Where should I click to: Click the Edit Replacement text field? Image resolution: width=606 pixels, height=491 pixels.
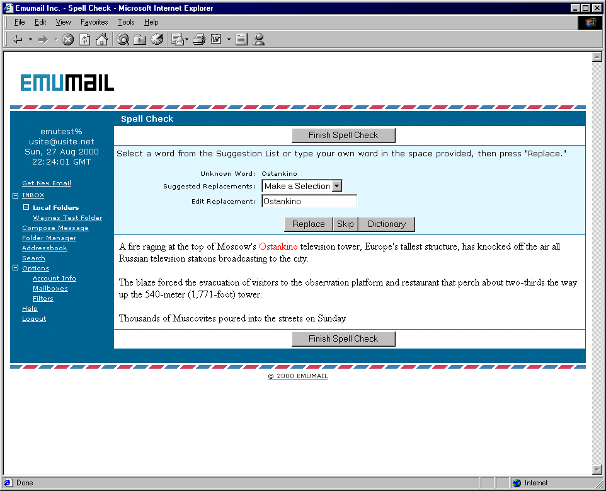(309, 202)
